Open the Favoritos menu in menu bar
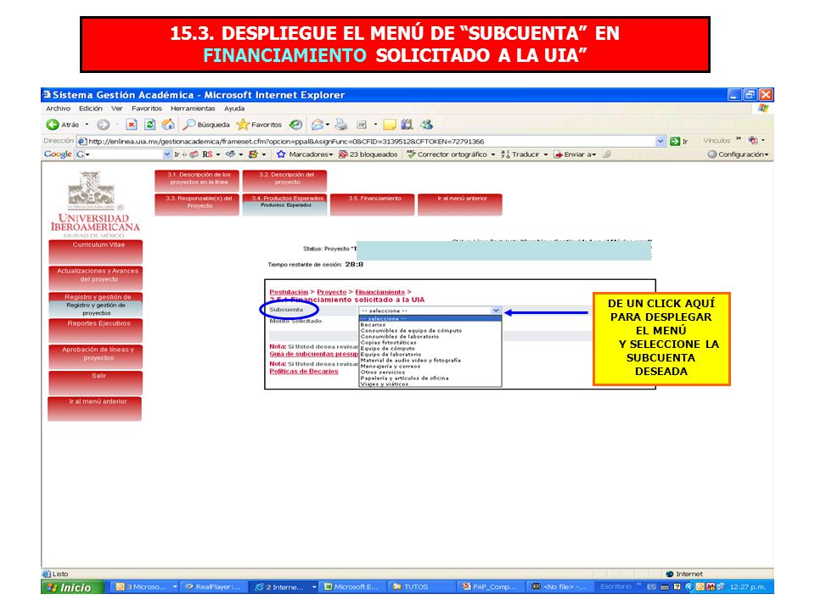This screenshot has height=611, width=815. pos(147,109)
